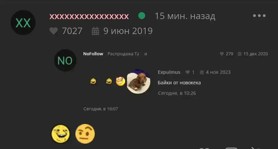Click the calendar icon beside 9 июн 2019
278x149 pixels.
point(95,31)
